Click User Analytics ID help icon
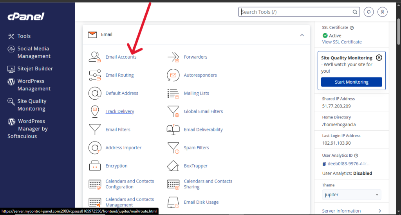 (x=356, y=156)
